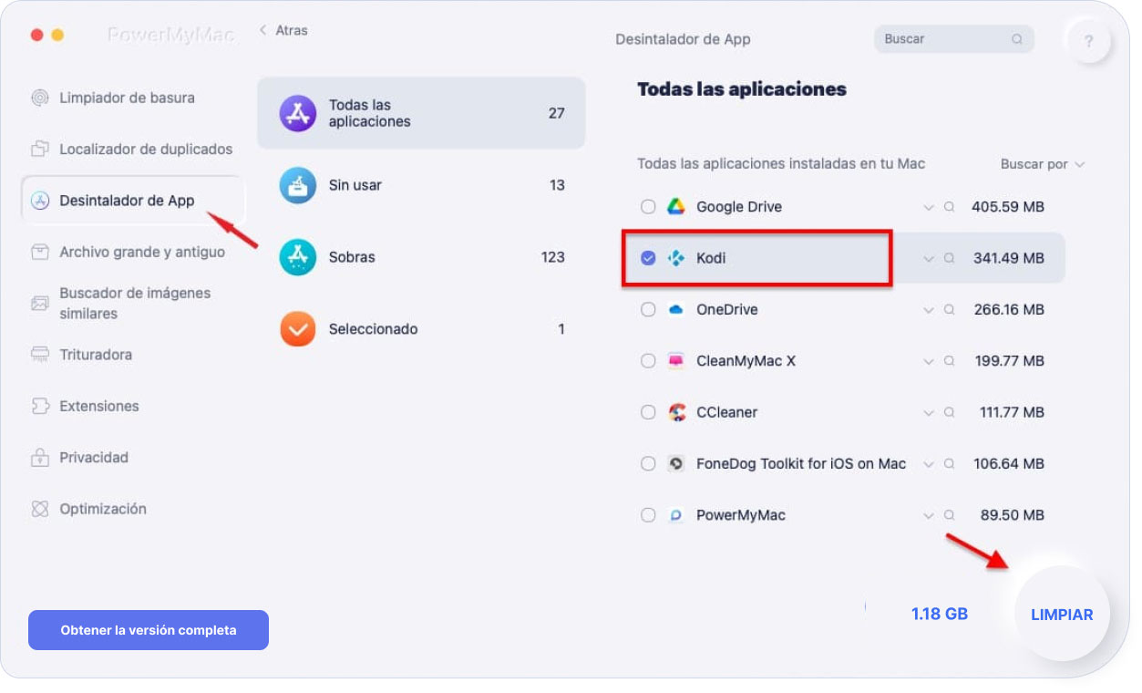Click Obtener la versión completa button
Image resolution: width=1142 pixels, height=693 pixels.
(x=149, y=630)
